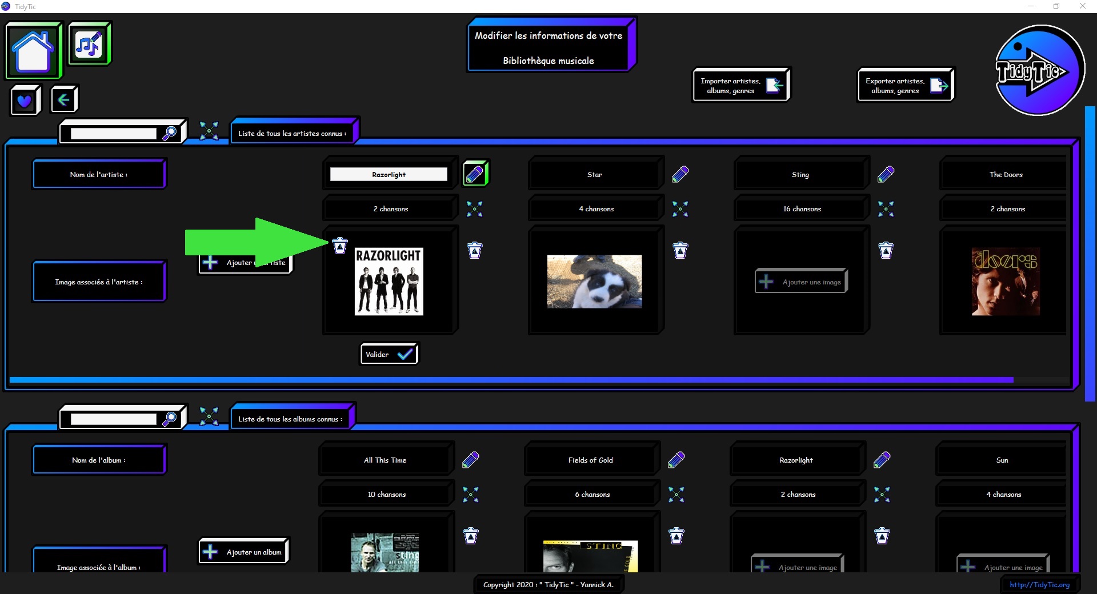Click "10 chansons" under All This Time
1097x594 pixels.
click(x=387, y=495)
